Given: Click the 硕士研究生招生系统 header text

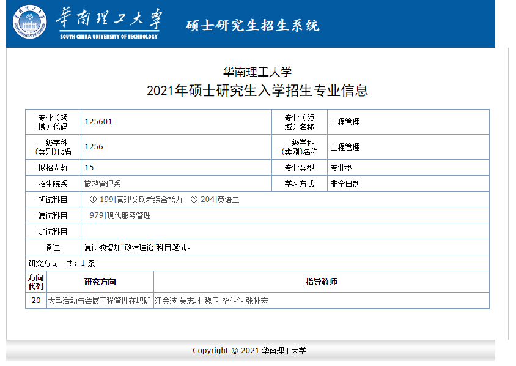Looking at the screenshot, I should click(x=252, y=25).
